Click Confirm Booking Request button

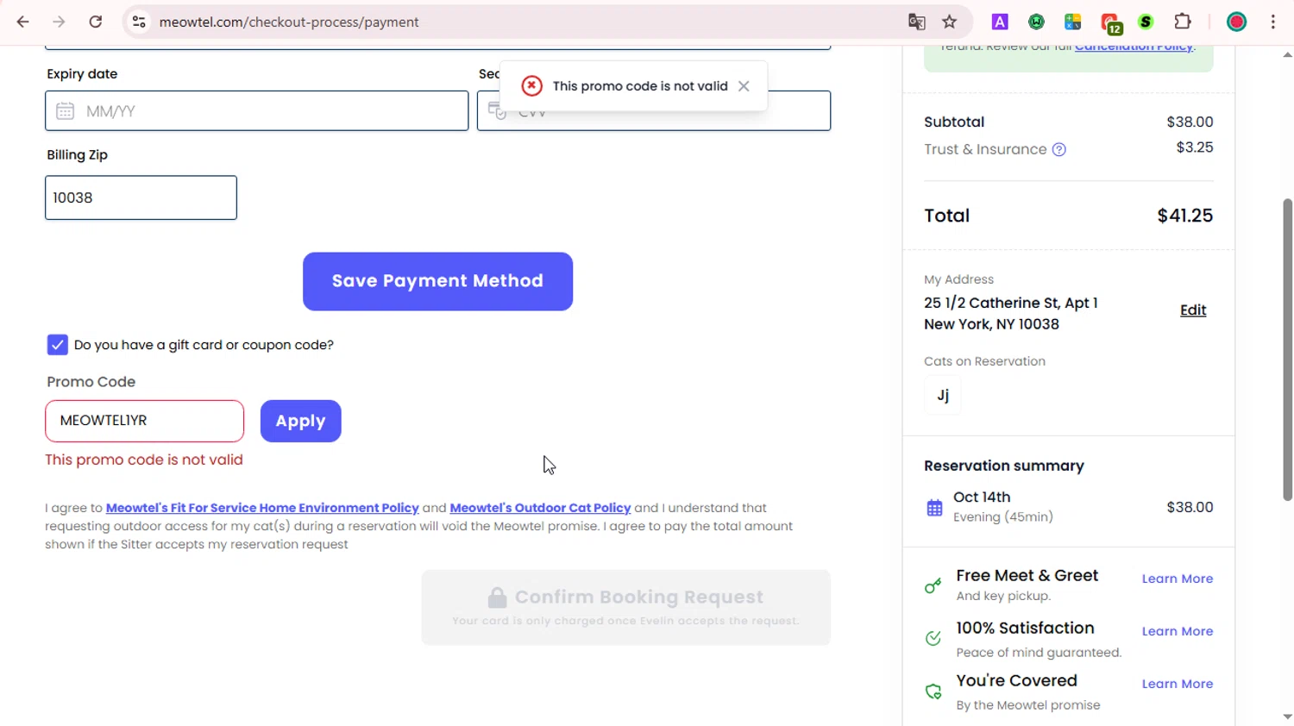click(625, 607)
